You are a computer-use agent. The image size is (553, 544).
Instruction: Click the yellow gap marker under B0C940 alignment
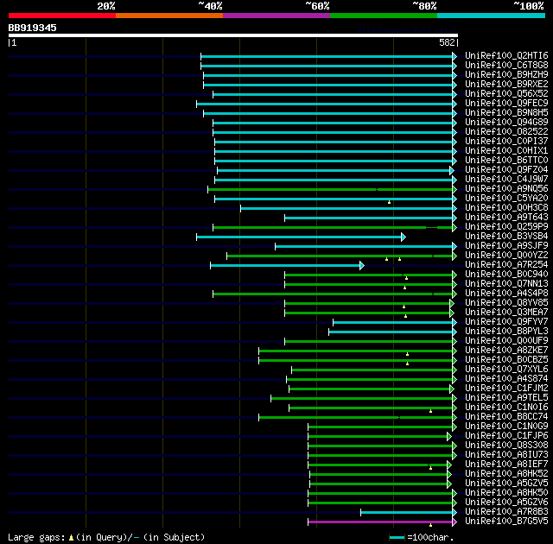click(x=407, y=278)
